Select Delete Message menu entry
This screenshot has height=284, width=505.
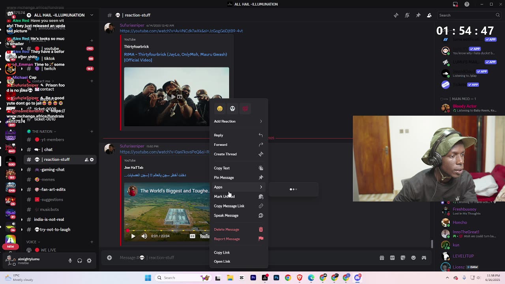click(238, 230)
